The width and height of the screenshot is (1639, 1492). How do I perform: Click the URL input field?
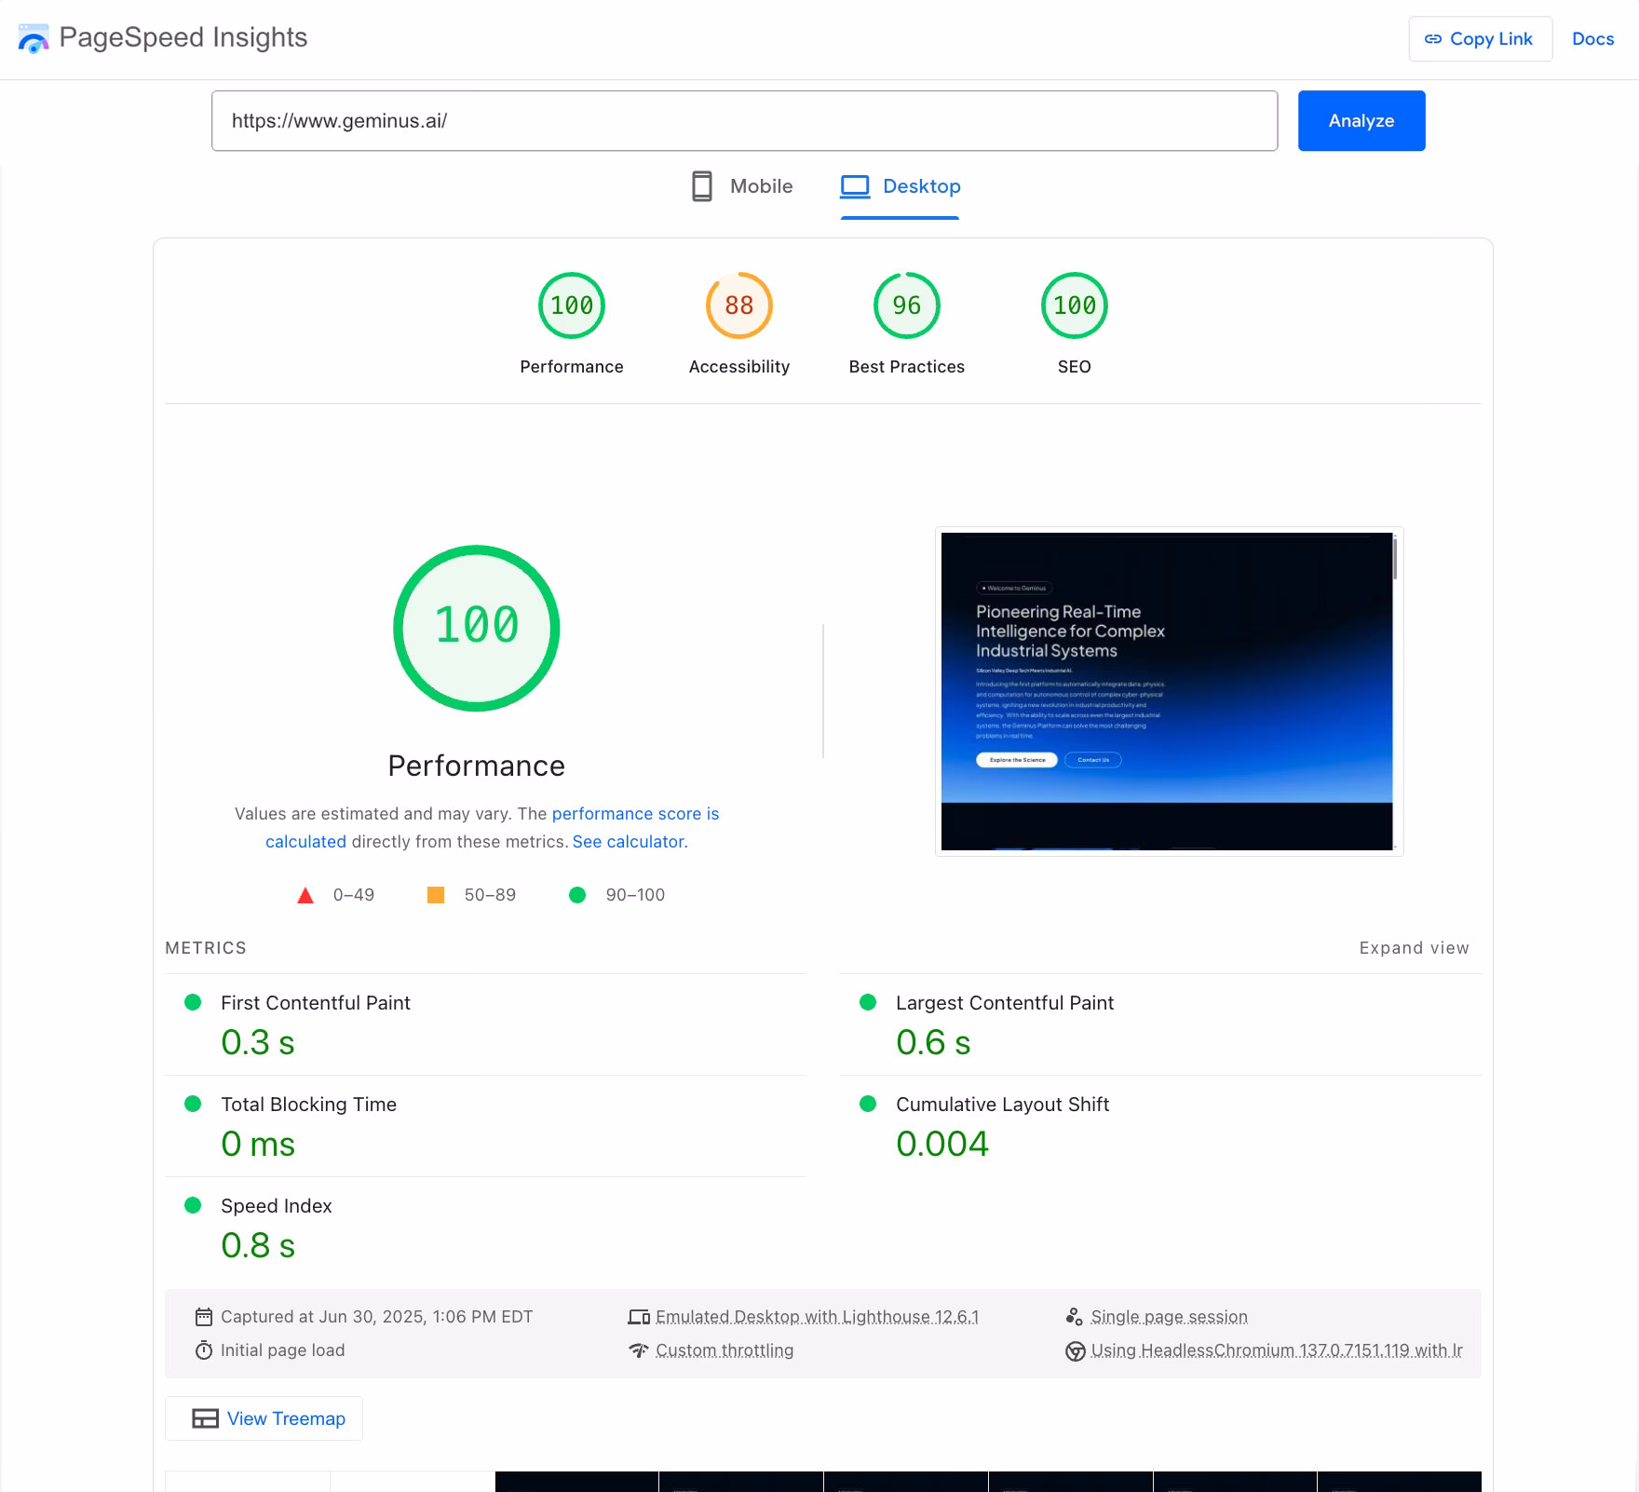[x=745, y=121]
